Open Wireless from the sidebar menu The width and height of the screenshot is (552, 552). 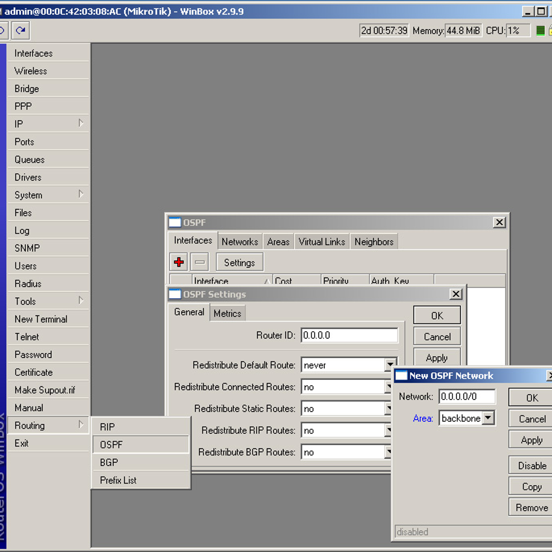click(48, 71)
